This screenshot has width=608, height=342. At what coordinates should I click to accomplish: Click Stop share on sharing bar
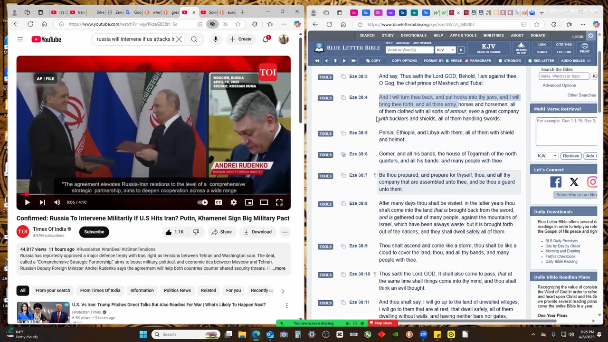pyautogui.click(x=383, y=323)
